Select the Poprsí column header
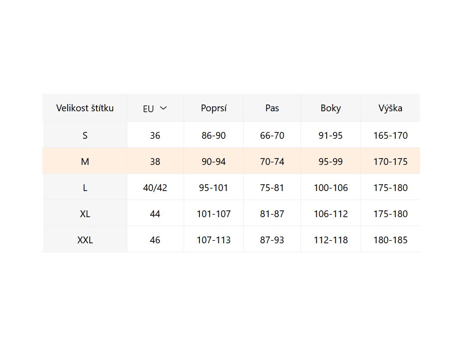 click(213, 108)
